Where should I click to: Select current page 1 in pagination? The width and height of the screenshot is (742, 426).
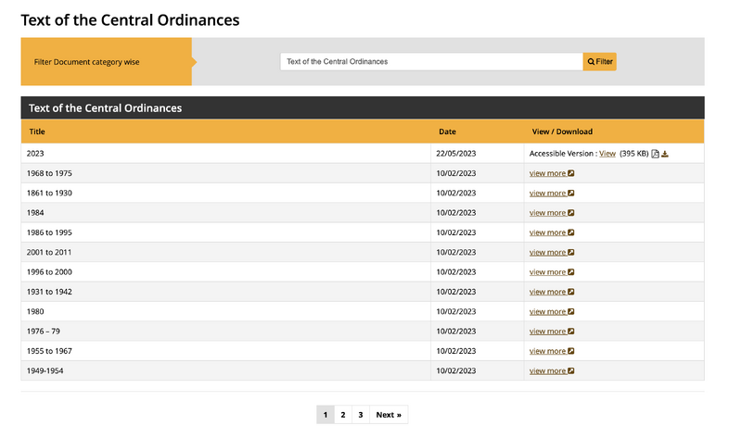pos(326,415)
